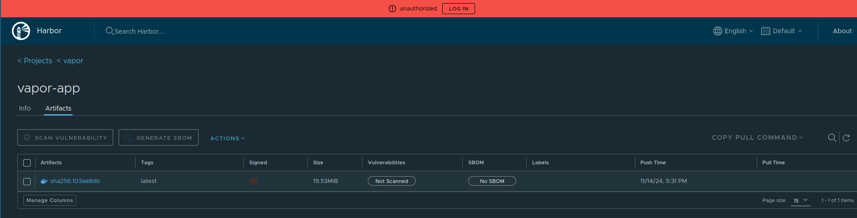Switch to the Info tab
Screen dimensions: 857x218
25,108
